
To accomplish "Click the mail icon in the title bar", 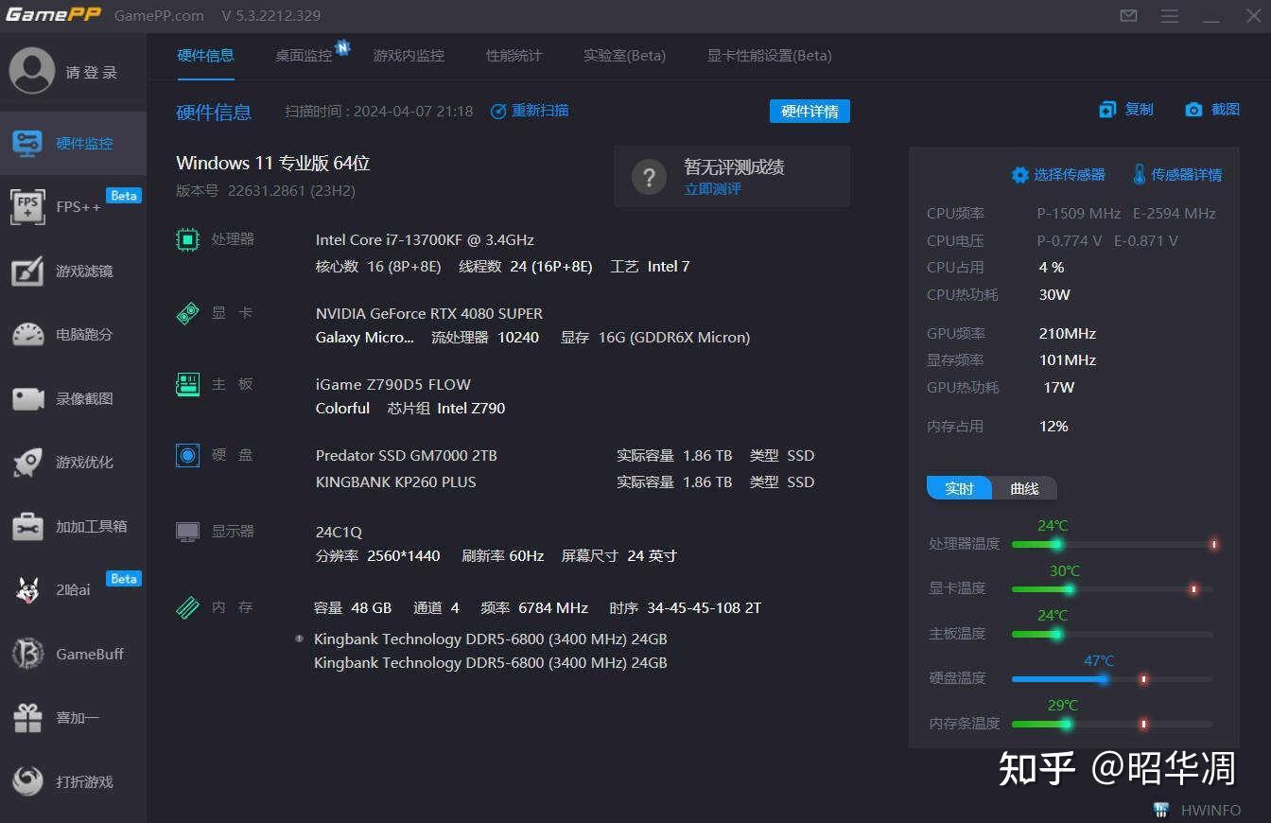I will 1128,16.
